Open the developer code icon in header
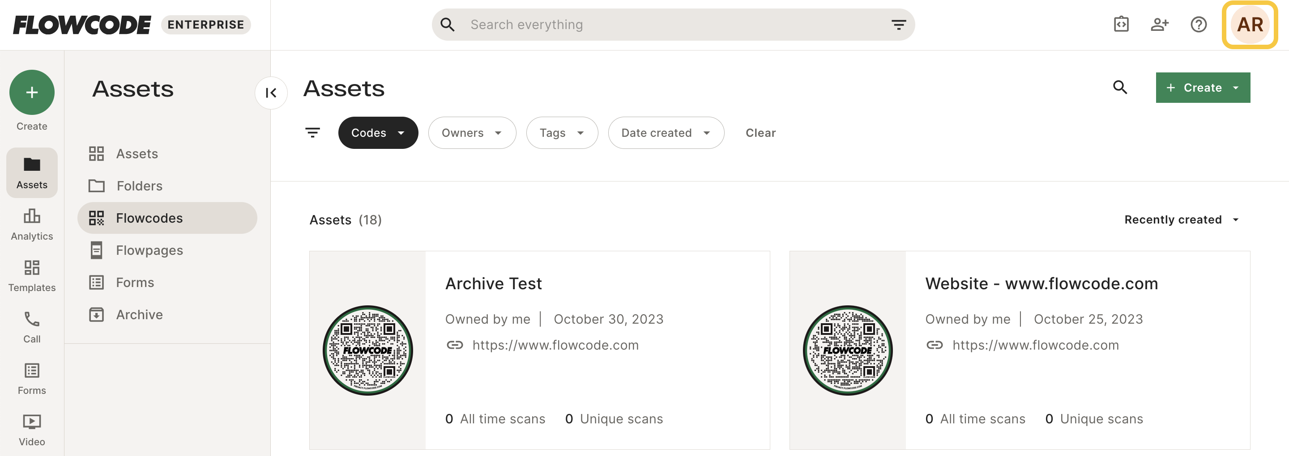This screenshot has width=1289, height=456. (x=1121, y=24)
